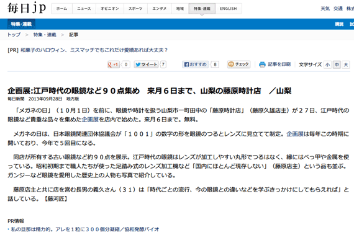Click the 毎日jp site logo
The height and width of the screenshot is (235, 354).
click(27, 8)
